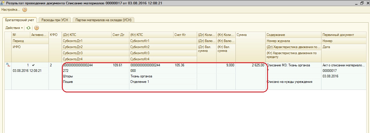The height and width of the screenshot is (133, 370).
Task: Switch to the Расходы при УСН tab
Action: (x=54, y=20)
